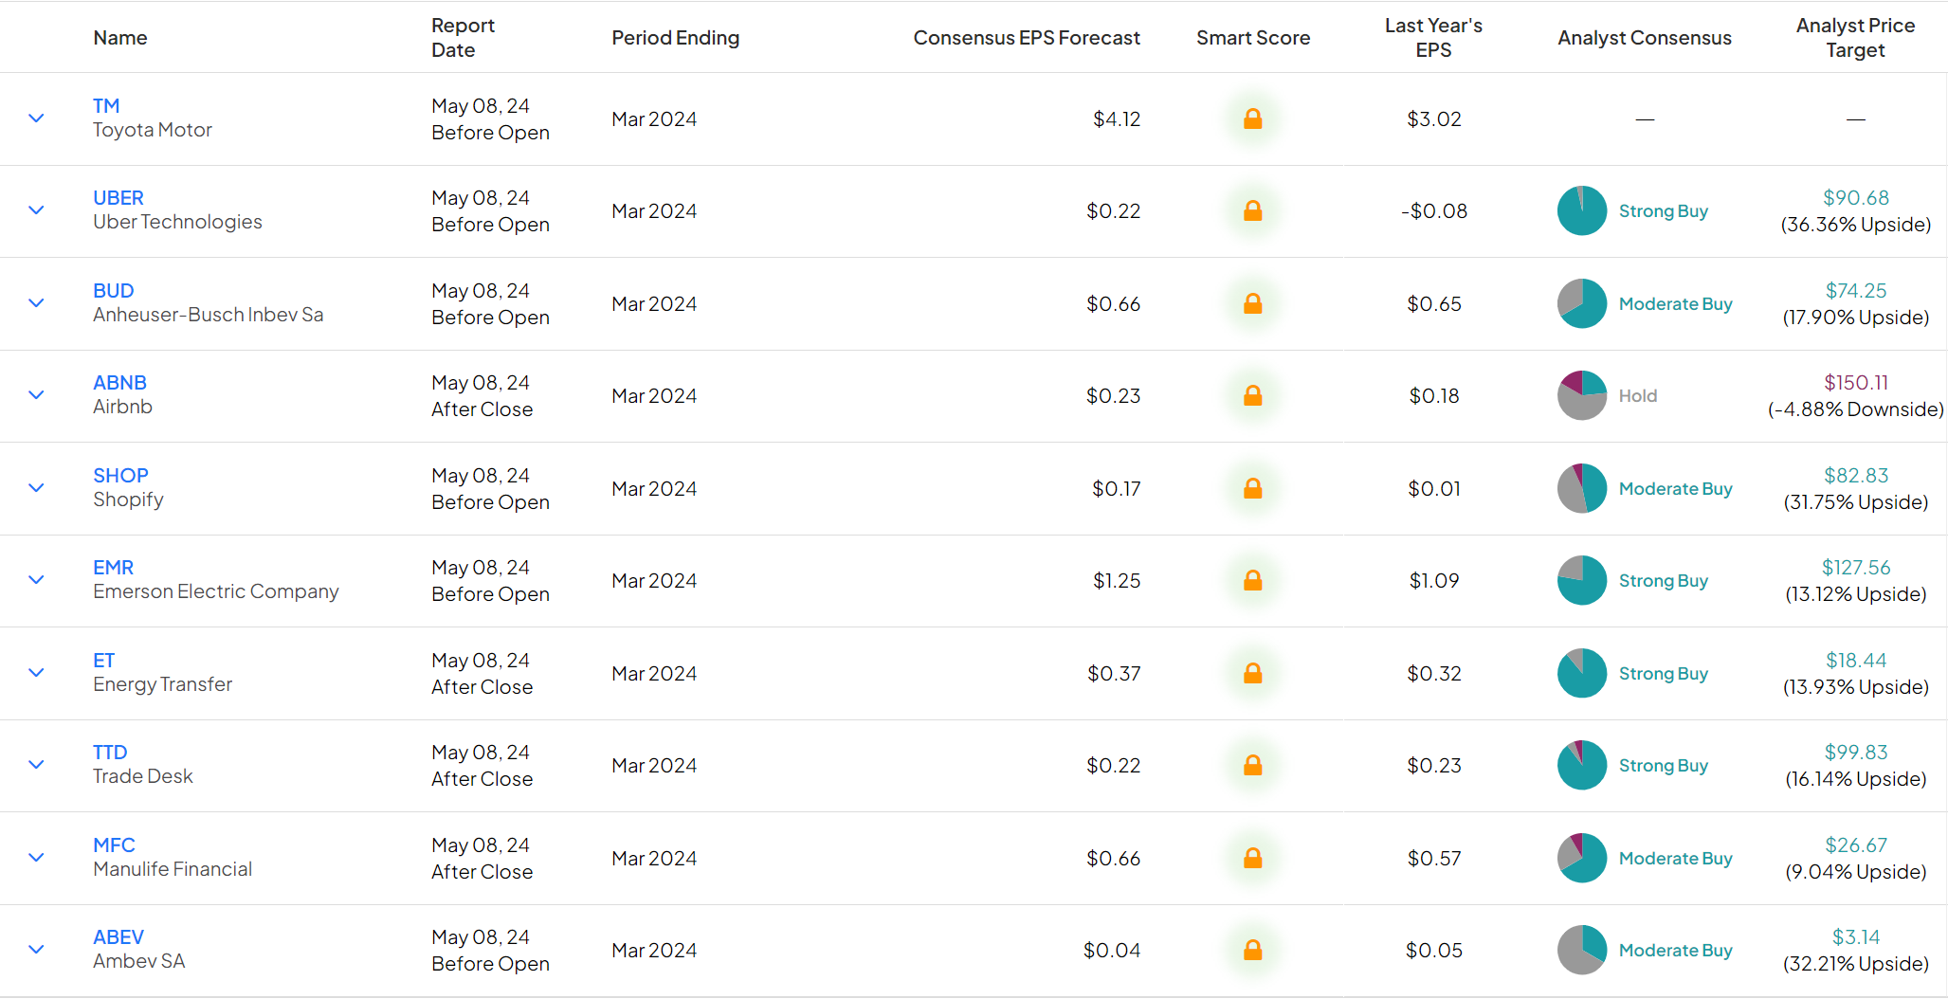The width and height of the screenshot is (1948, 999).
Task: Click the $18.44 price target for ET
Action: (x=1856, y=661)
